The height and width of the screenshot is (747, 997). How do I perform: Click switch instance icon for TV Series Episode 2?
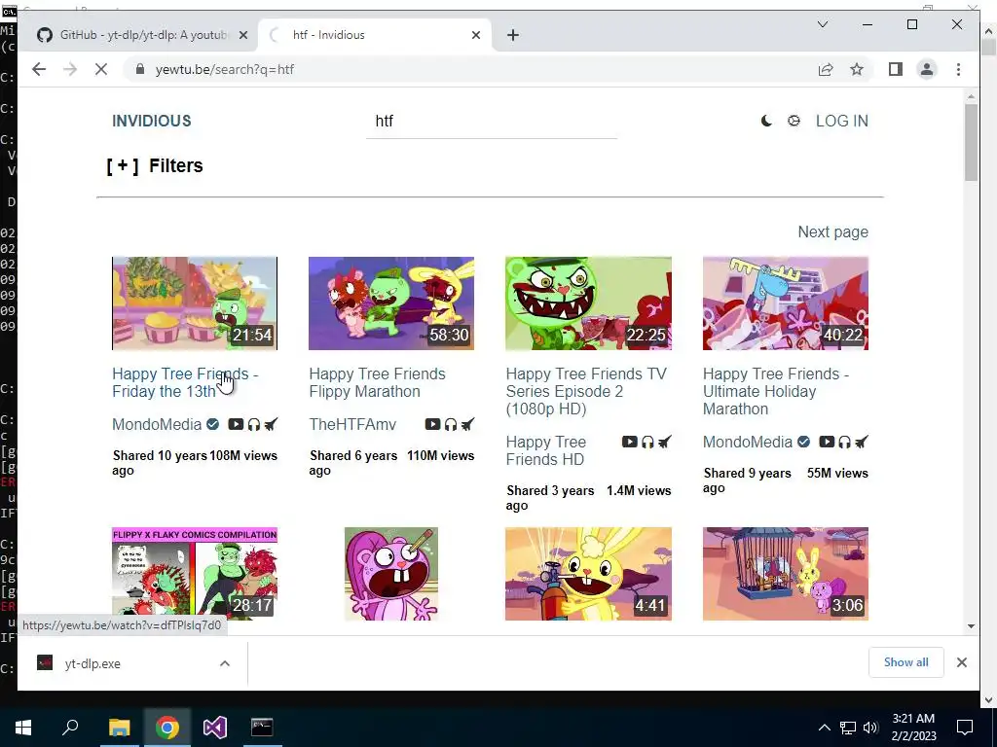pyautogui.click(x=665, y=442)
